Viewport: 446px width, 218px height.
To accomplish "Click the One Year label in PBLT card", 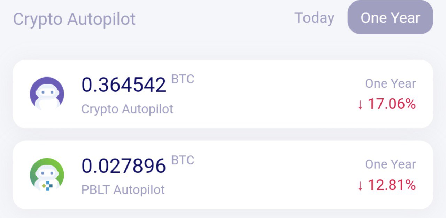I will coord(390,164).
